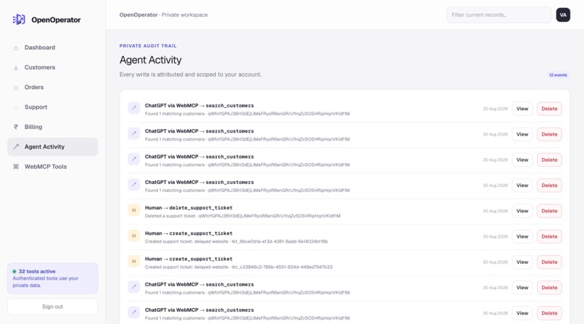Click the H icon on tkt_c33846c2 ticket row

(x=134, y=262)
